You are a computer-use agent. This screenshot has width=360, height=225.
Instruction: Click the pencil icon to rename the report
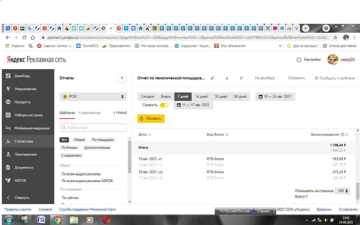[212, 78]
